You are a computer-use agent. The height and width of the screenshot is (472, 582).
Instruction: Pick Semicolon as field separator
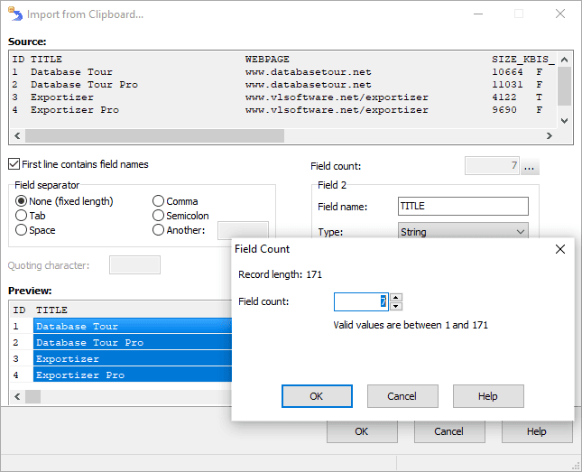click(159, 216)
